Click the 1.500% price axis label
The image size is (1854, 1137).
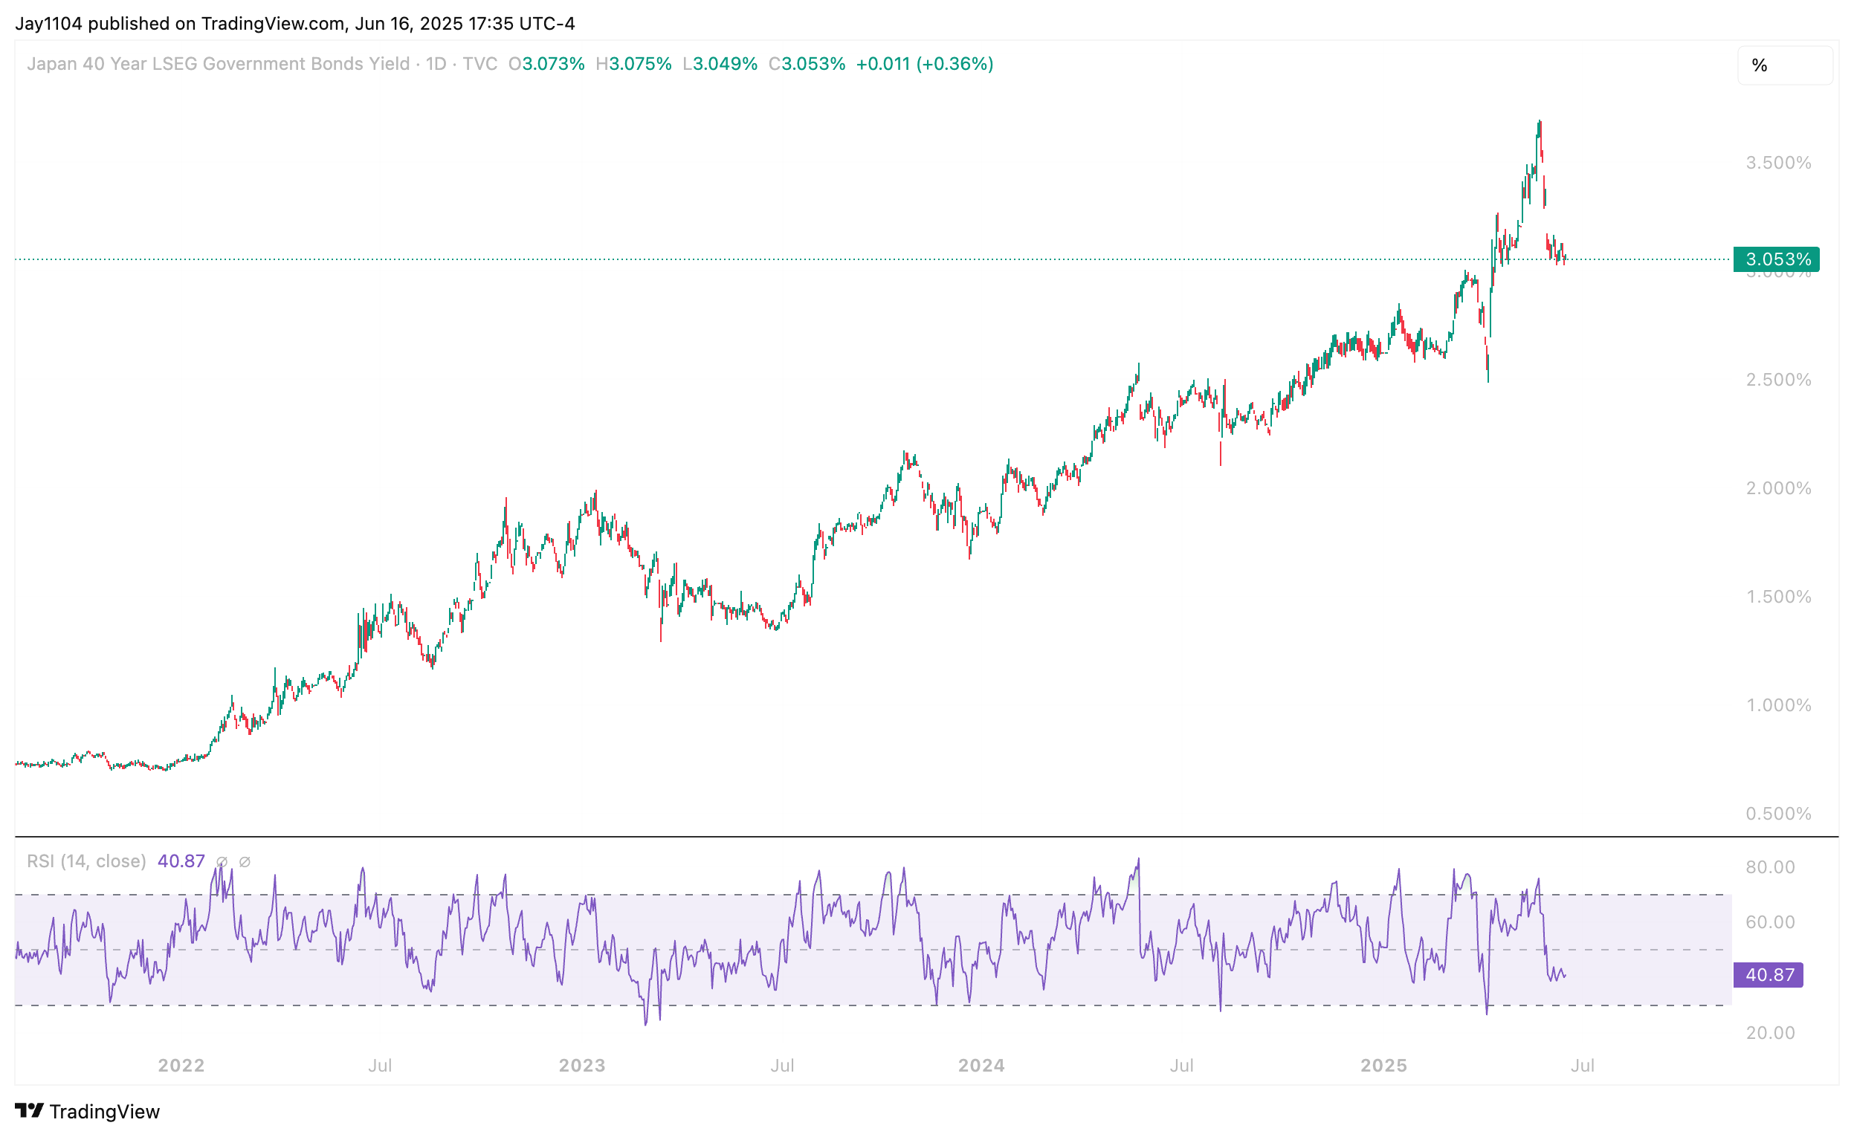point(1779,597)
